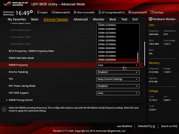Click the 3-Core Ratio Limit row
The height and width of the screenshot is (134, 179).
tap(20, 37)
